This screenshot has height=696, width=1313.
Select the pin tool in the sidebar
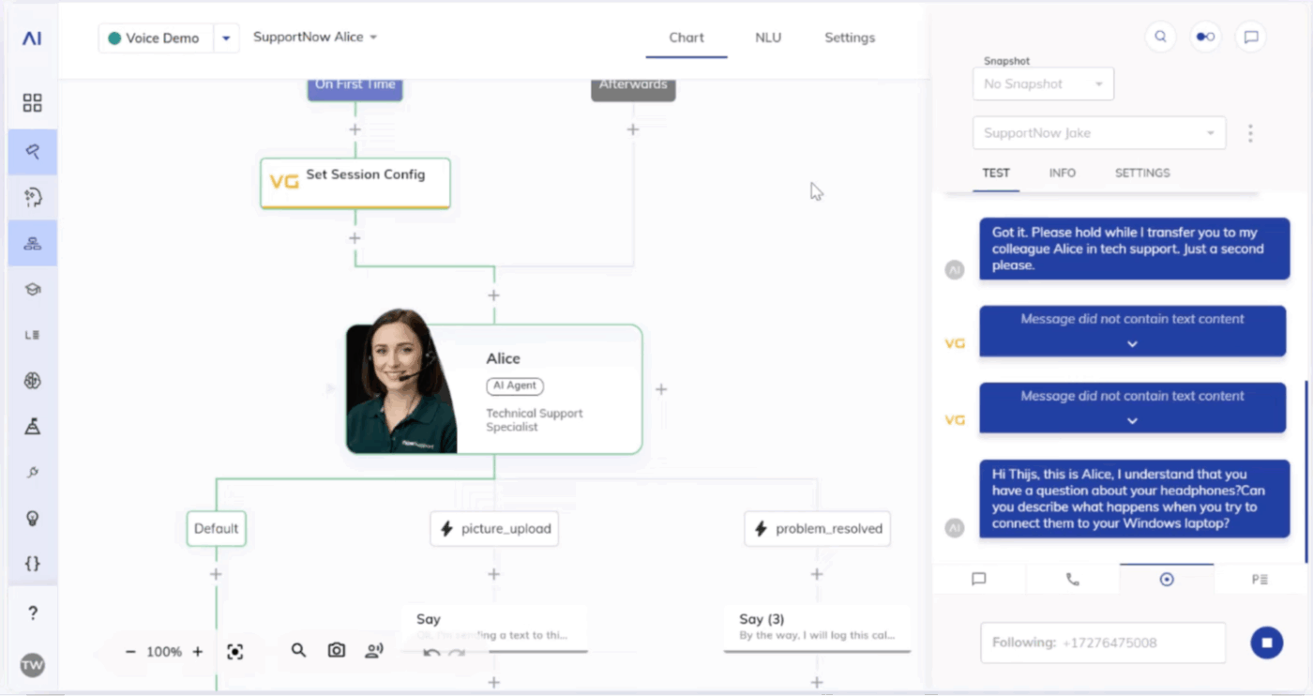(x=32, y=151)
